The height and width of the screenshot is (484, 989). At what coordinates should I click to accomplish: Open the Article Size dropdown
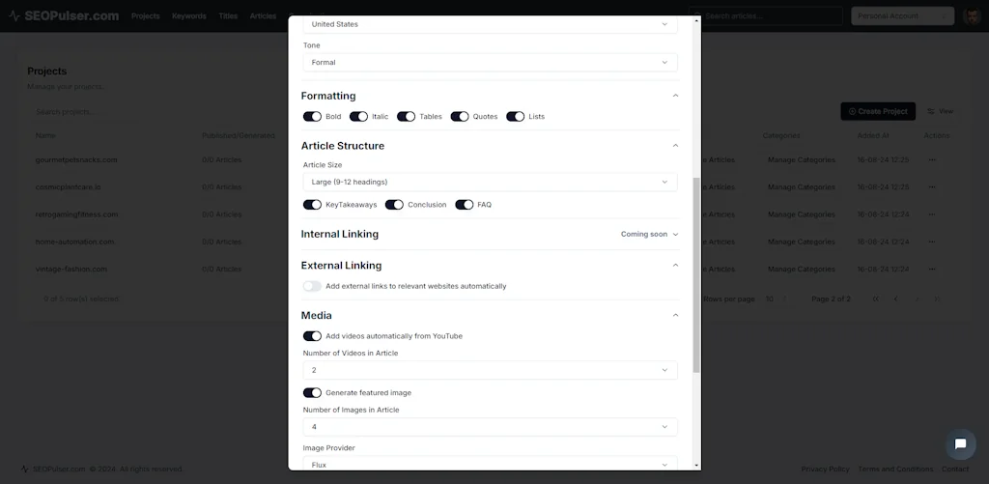pos(490,182)
